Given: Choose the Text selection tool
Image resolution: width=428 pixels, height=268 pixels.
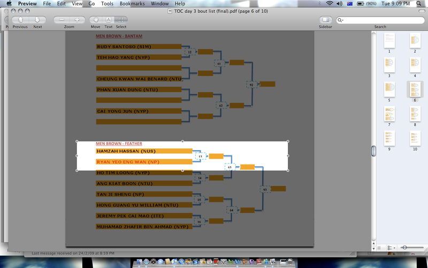Looking at the screenshot, I should (109, 20).
